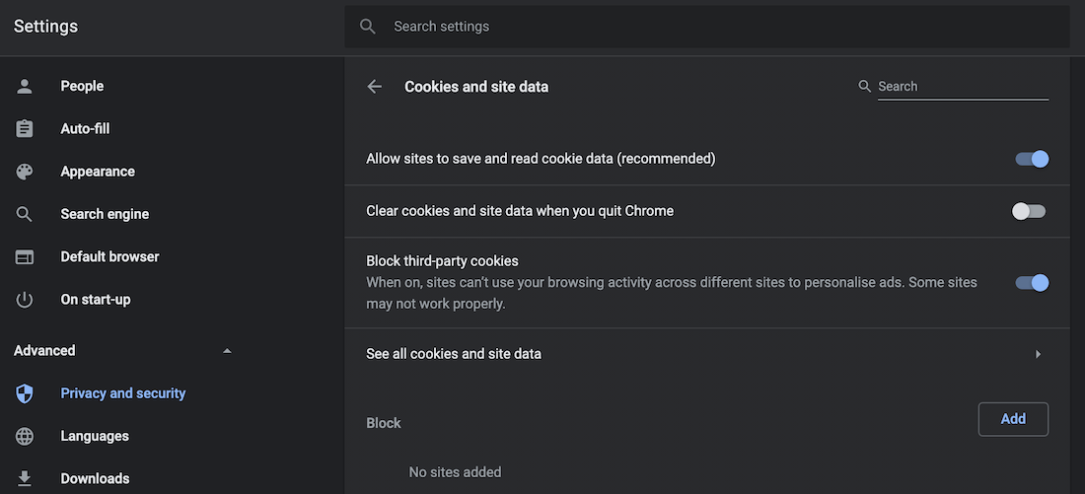1085x494 pixels.
Task: Click the Privacy and security shield icon
Action: click(25, 393)
